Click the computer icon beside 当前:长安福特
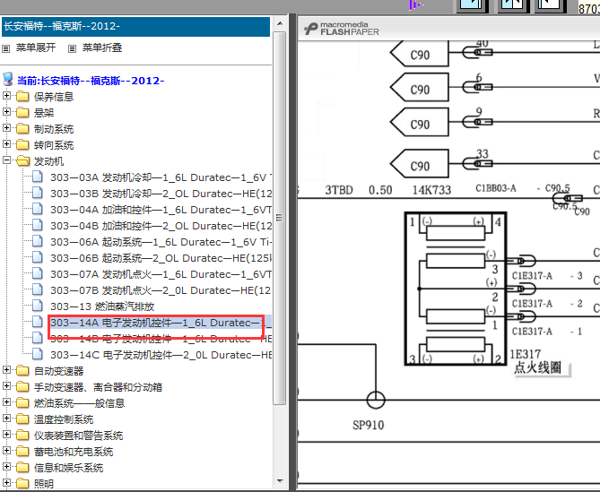Image resolution: width=600 pixels, height=492 pixels. (8, 80)
